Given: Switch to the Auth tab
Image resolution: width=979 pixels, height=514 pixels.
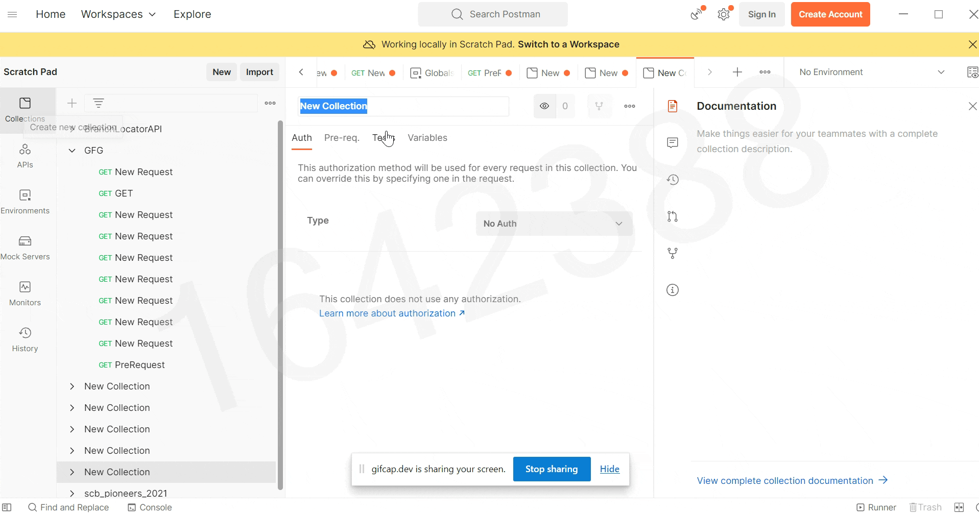Looking at the screenshot, I should [302, 138].
